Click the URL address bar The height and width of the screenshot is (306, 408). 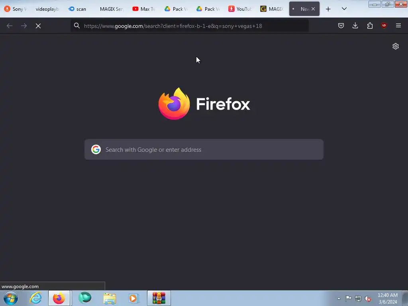coord(190,26)
